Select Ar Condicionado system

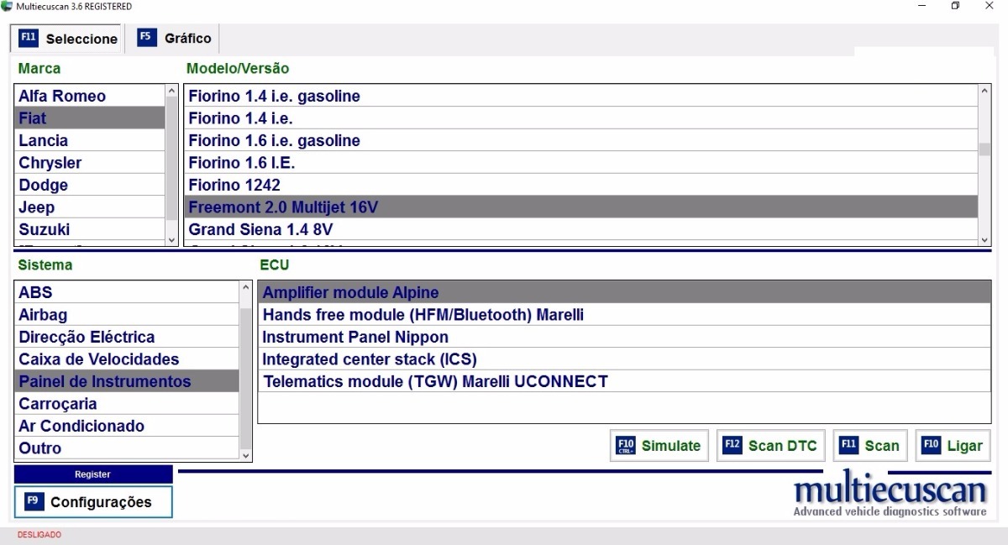click(127, 426)
